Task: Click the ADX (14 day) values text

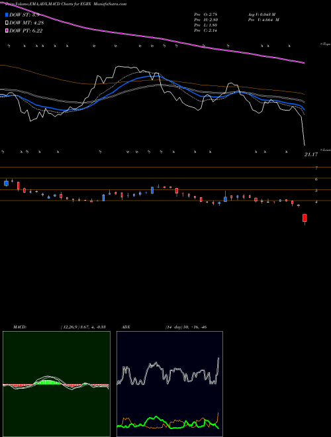Action: pyautogui.click(x=186, y=327)
